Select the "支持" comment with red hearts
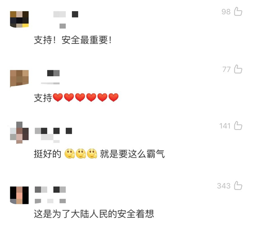 tap(76, 98)
